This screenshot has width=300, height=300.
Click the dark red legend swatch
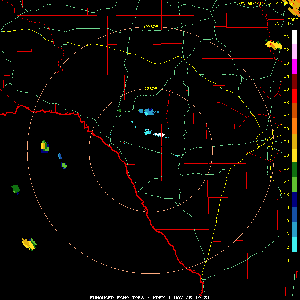click(294, 81)
